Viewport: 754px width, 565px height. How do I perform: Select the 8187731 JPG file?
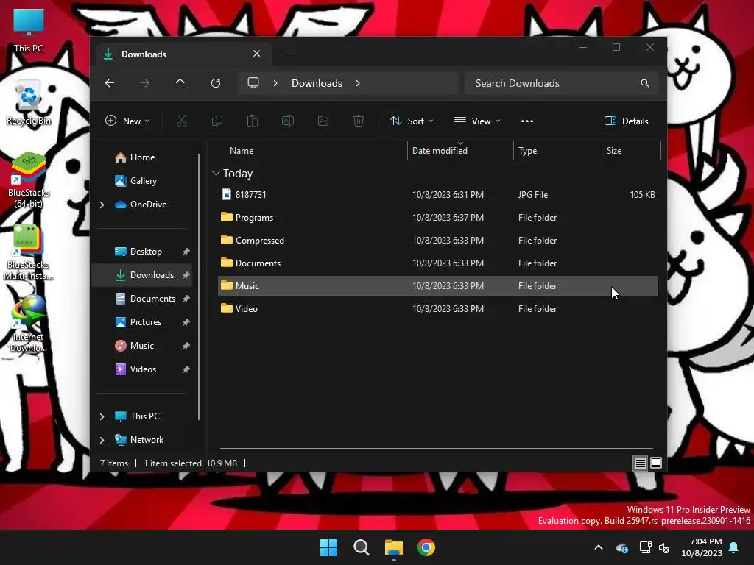pyautogui.click(x=437, y=194)
